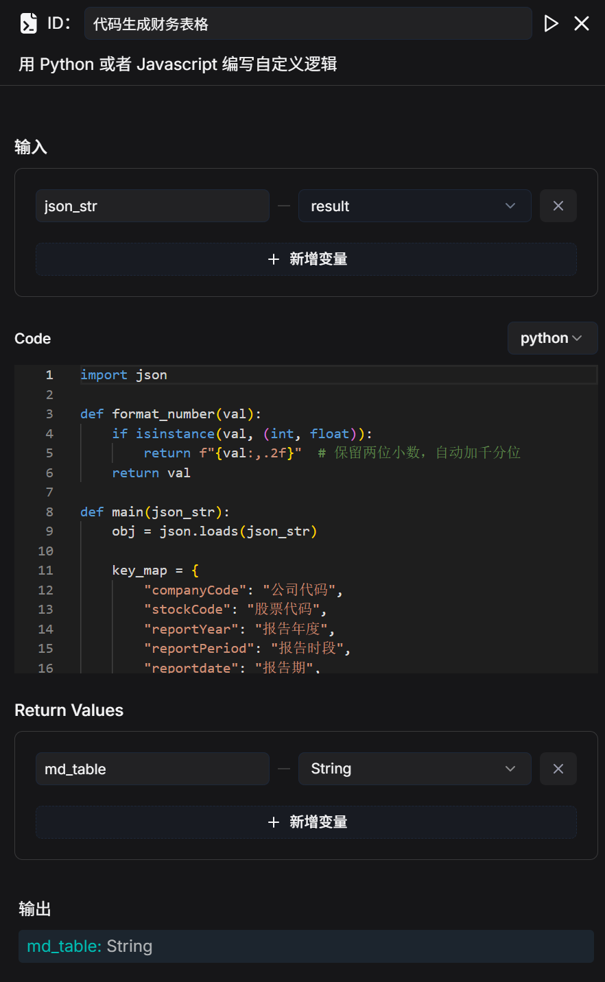
Task: Open the String type dropdown
Action: click(414, 769)
